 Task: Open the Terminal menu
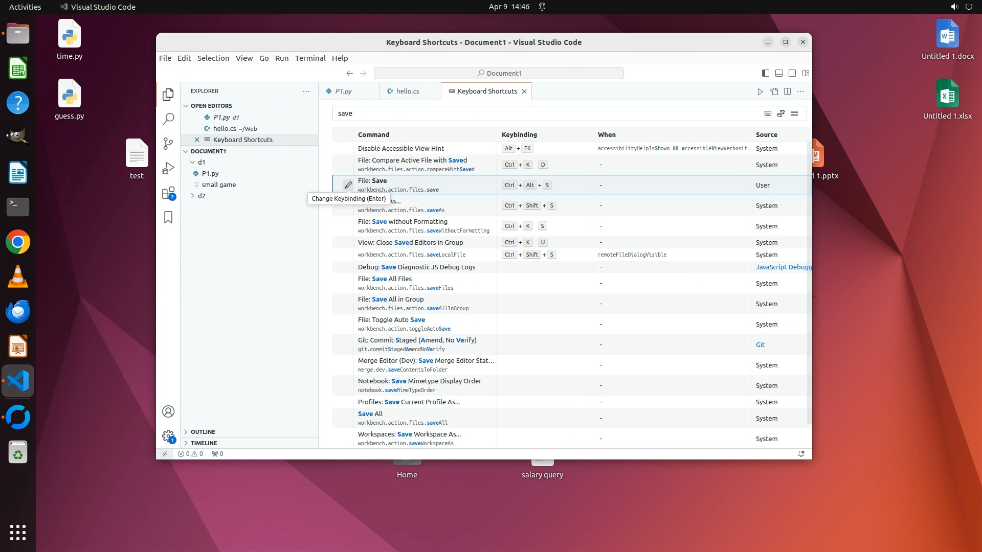click(310, 58)
